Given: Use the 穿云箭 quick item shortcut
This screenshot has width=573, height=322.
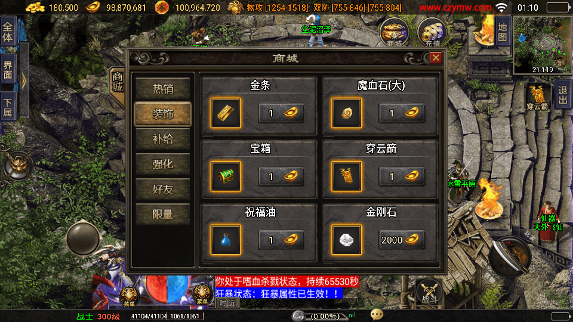Looking at the screenshot, I should point(538,97).
